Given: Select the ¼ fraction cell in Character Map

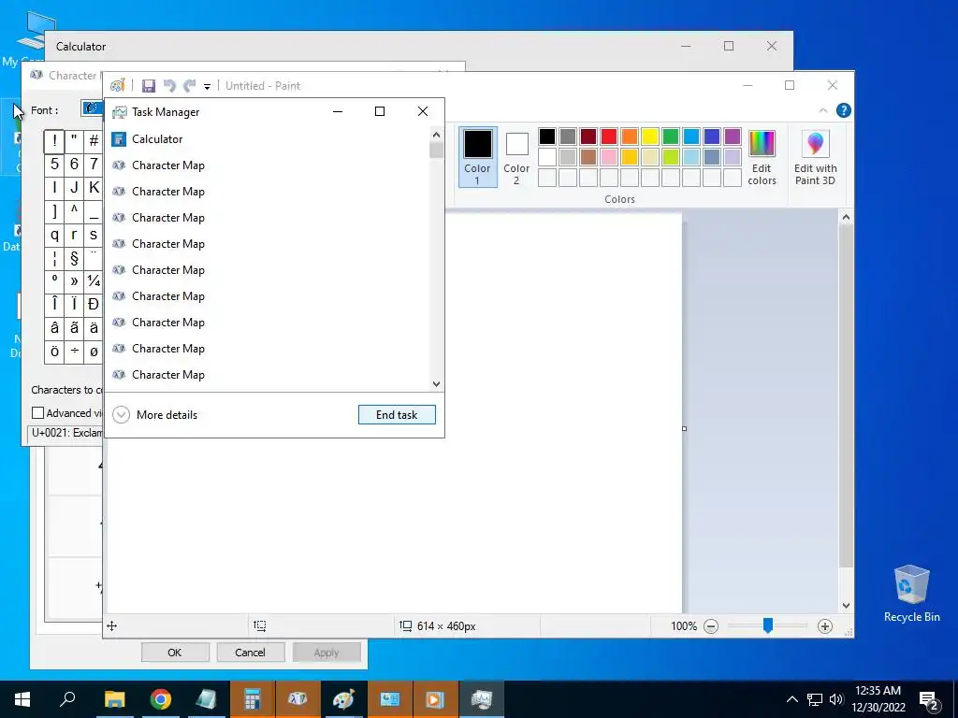Looking at the screenshot, I should 94,280.
